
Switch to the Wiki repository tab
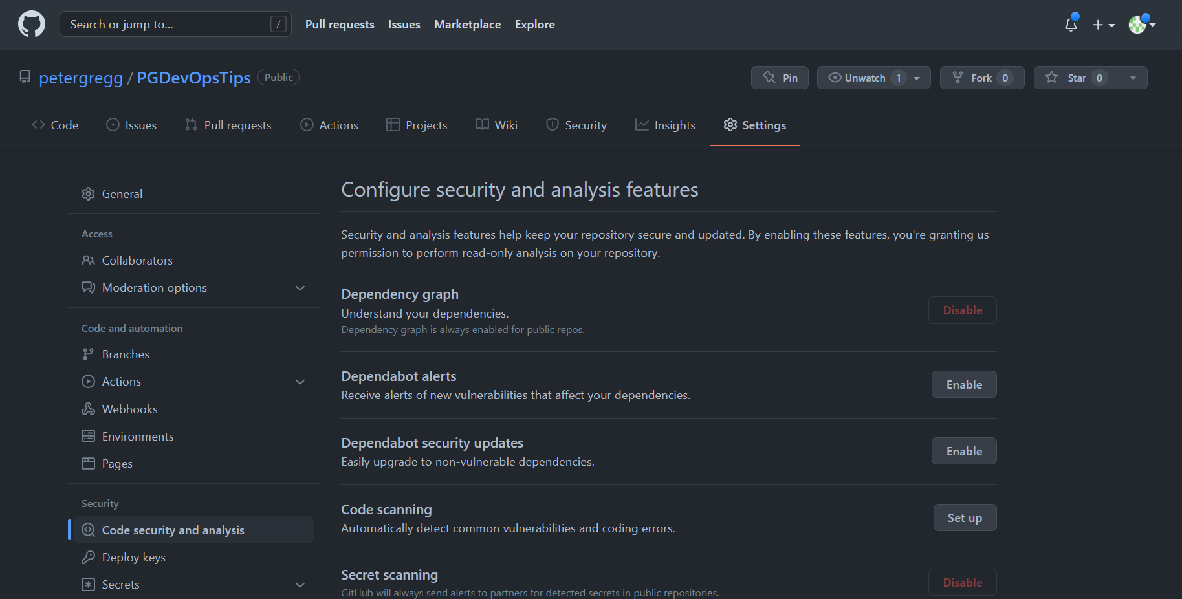pos(496,125)
